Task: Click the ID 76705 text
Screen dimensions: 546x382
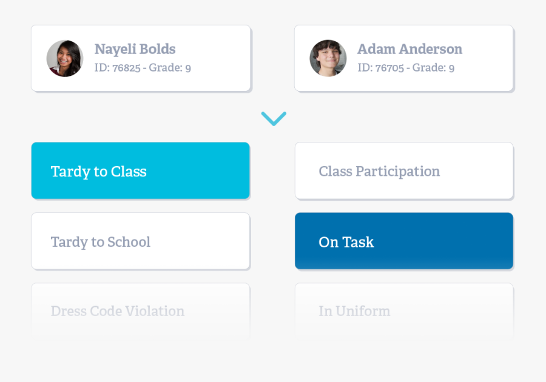Action: coord(380,68)
